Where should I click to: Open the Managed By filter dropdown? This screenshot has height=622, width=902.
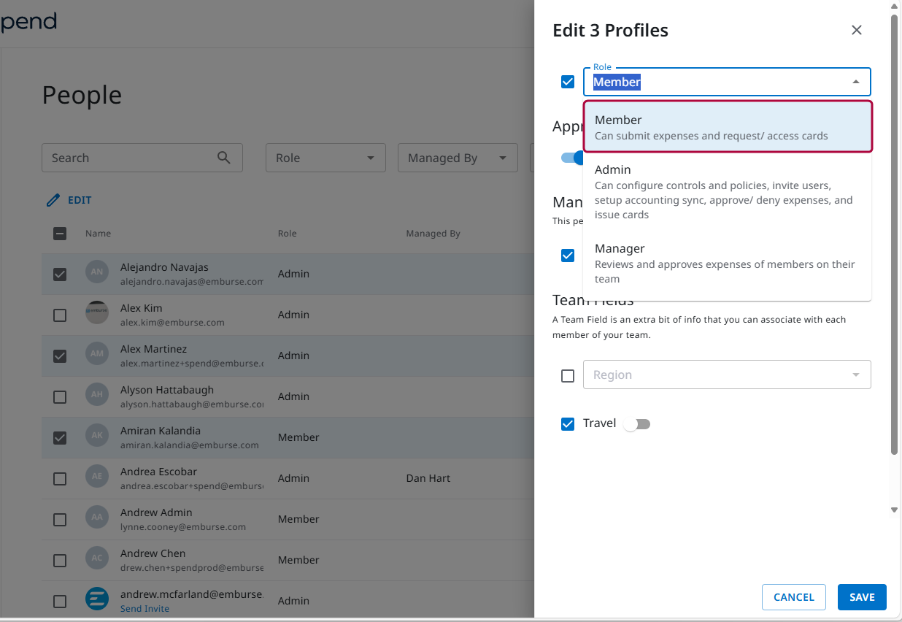tap(458, 158)
